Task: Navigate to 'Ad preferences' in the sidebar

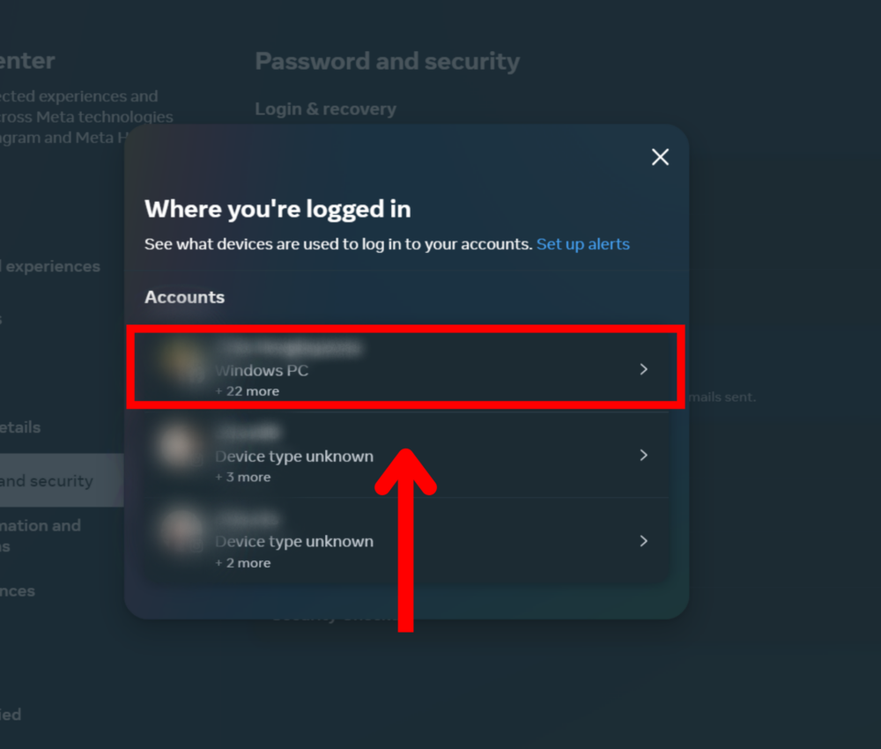Action: point(19,590)
